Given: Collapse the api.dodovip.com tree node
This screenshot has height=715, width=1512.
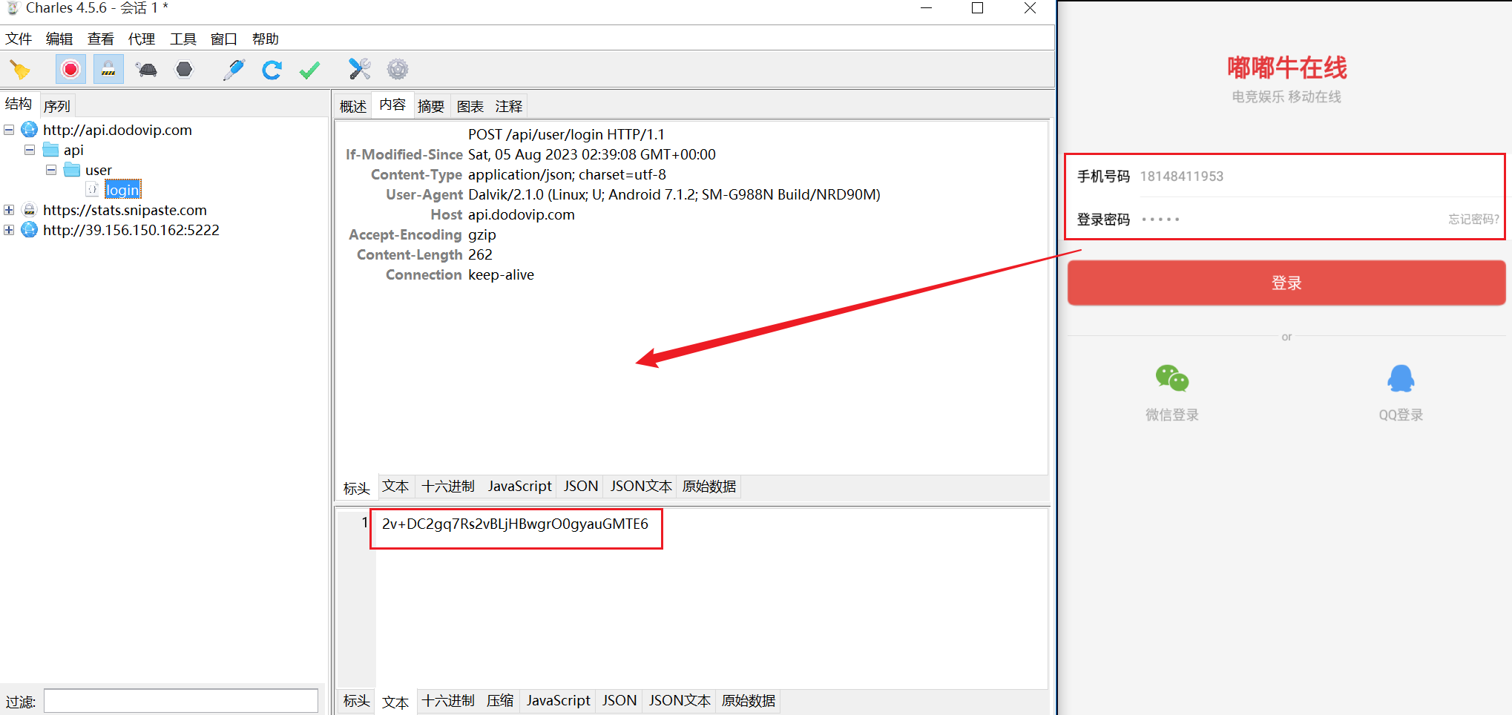Looking at the screenshot, I should [x=9, y=130].
